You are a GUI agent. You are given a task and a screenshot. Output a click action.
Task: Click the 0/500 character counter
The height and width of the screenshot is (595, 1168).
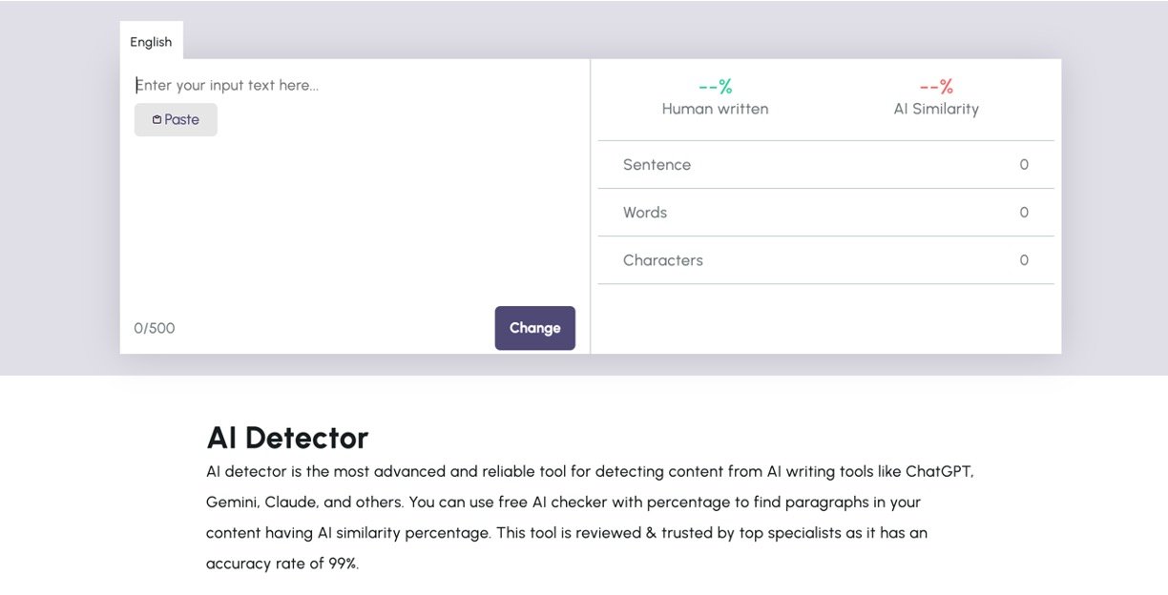point(155,328)
